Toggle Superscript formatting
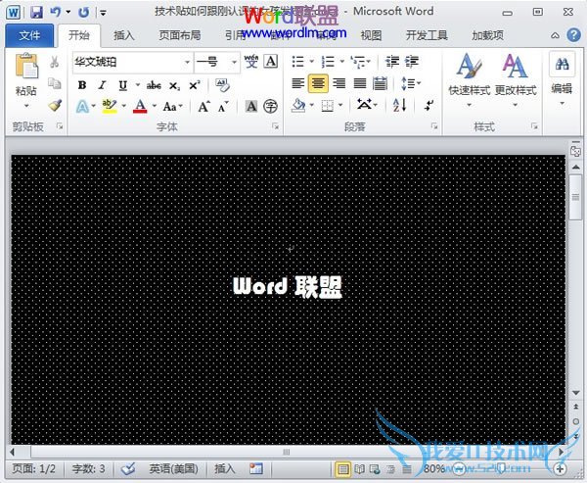This screenshot has width=587, height=483. point(195,85)
